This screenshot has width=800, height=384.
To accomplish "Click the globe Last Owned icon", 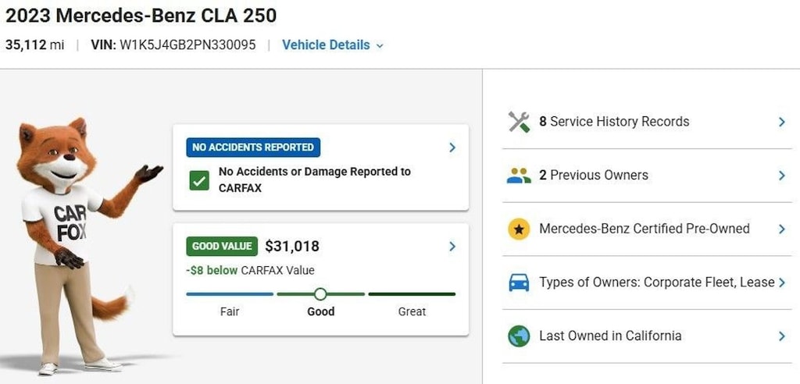I will click(x=519, y=336).
